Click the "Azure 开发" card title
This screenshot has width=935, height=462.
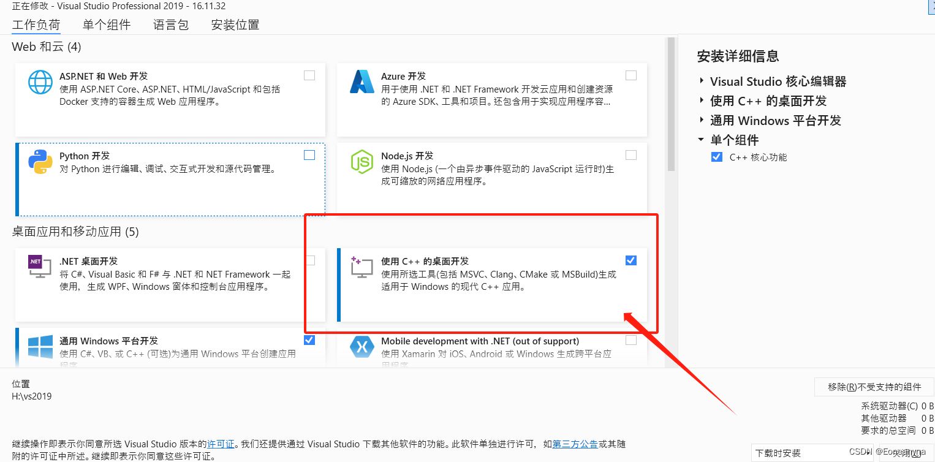pyautogui.click(x=403, y=76)
